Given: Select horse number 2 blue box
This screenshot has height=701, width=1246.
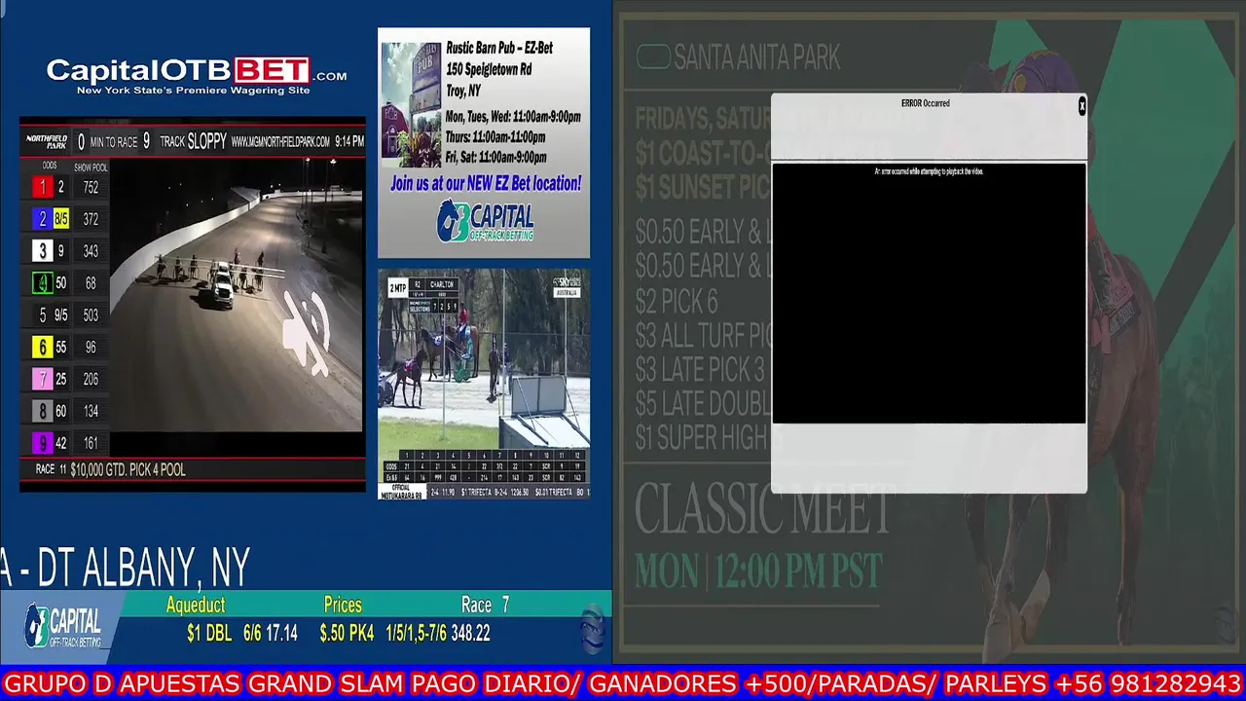Looking at the screenshot, I should click(x=42, y=219).
